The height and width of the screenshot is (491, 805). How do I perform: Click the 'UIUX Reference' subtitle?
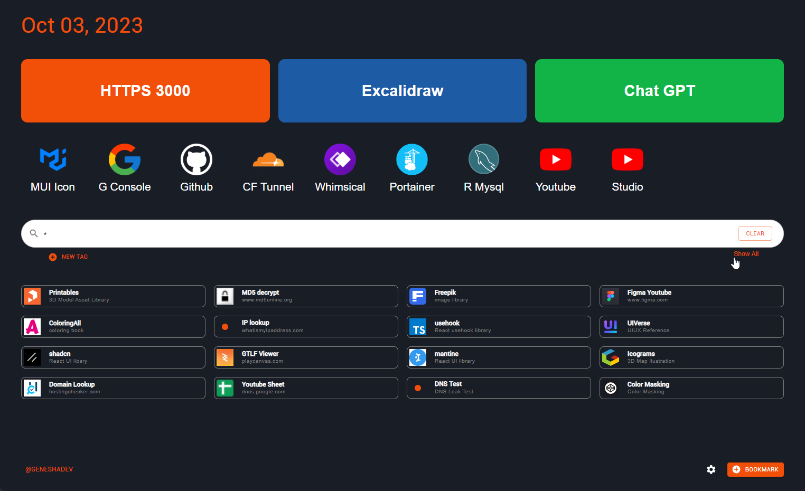pyautogui.click(x=648, y=331)
